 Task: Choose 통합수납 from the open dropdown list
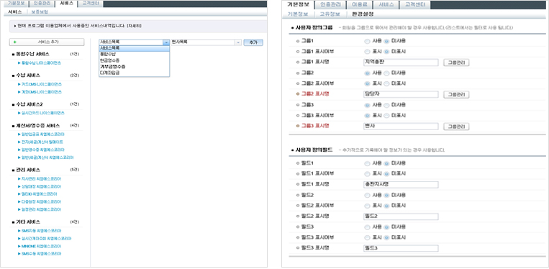coord(134,54)
